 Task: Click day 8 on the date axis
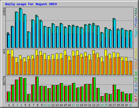tap(37, 105)
